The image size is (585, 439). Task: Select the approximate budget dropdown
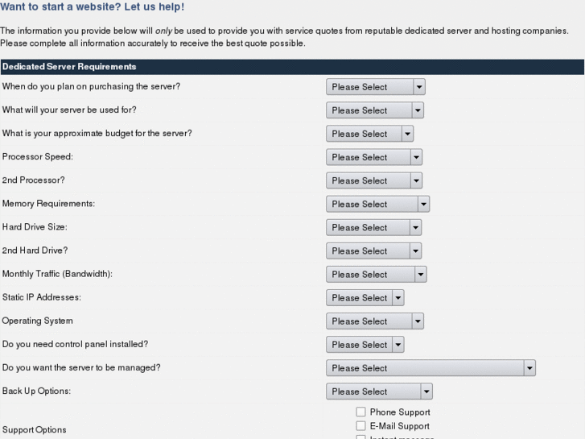(x=369, y=134)
